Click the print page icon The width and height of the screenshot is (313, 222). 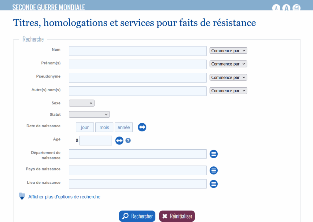pos(296,8)
